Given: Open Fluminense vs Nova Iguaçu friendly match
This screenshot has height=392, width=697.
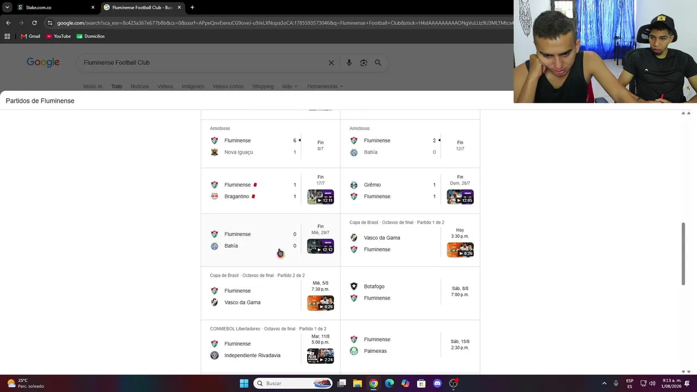Looking at the screenshot, I should 271,144.
